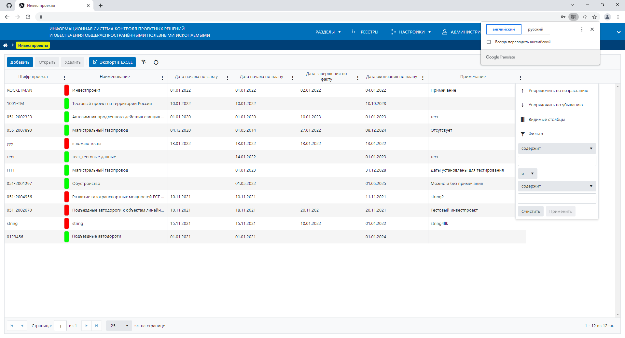Click the page number input field
Viewport: 625px width, 338px height.
(x=60, y=326)
